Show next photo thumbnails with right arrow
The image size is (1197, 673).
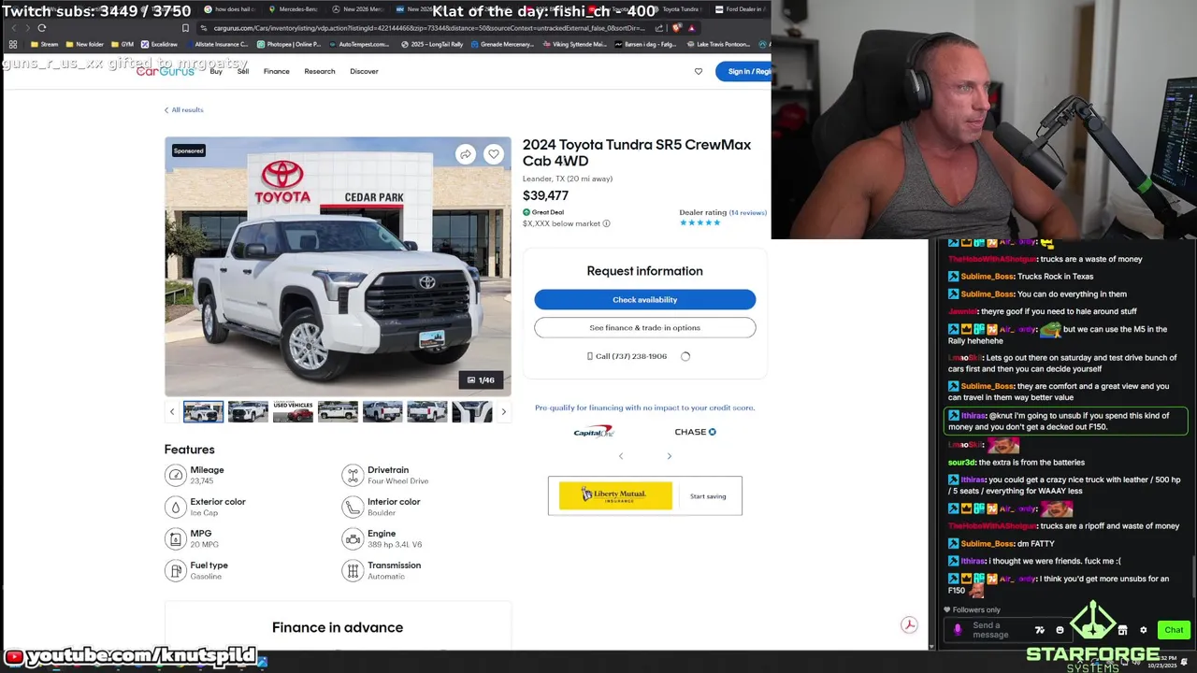503,411
